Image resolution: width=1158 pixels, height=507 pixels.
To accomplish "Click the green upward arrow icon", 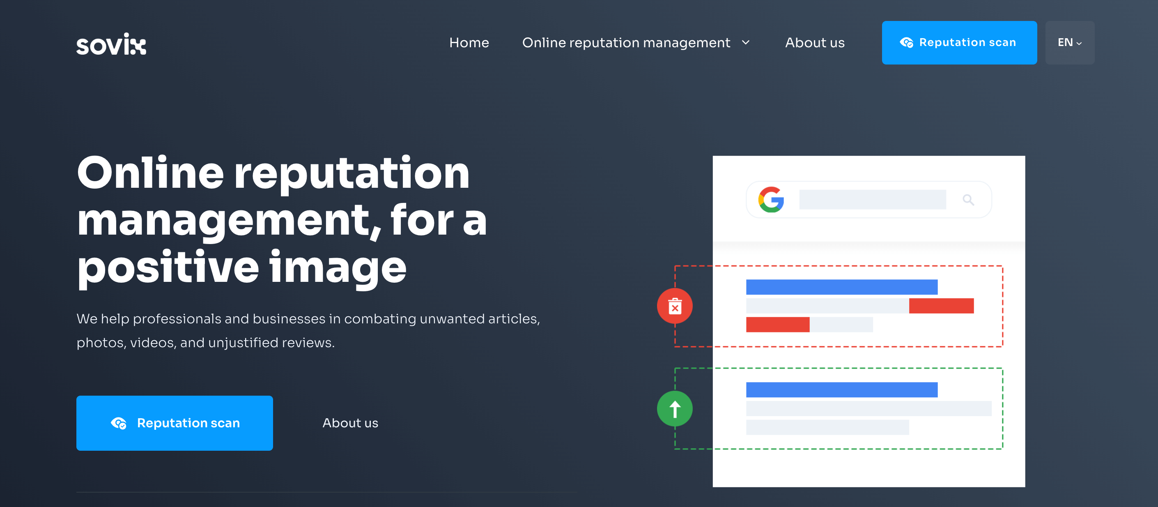I will click(x=674, y=408).
